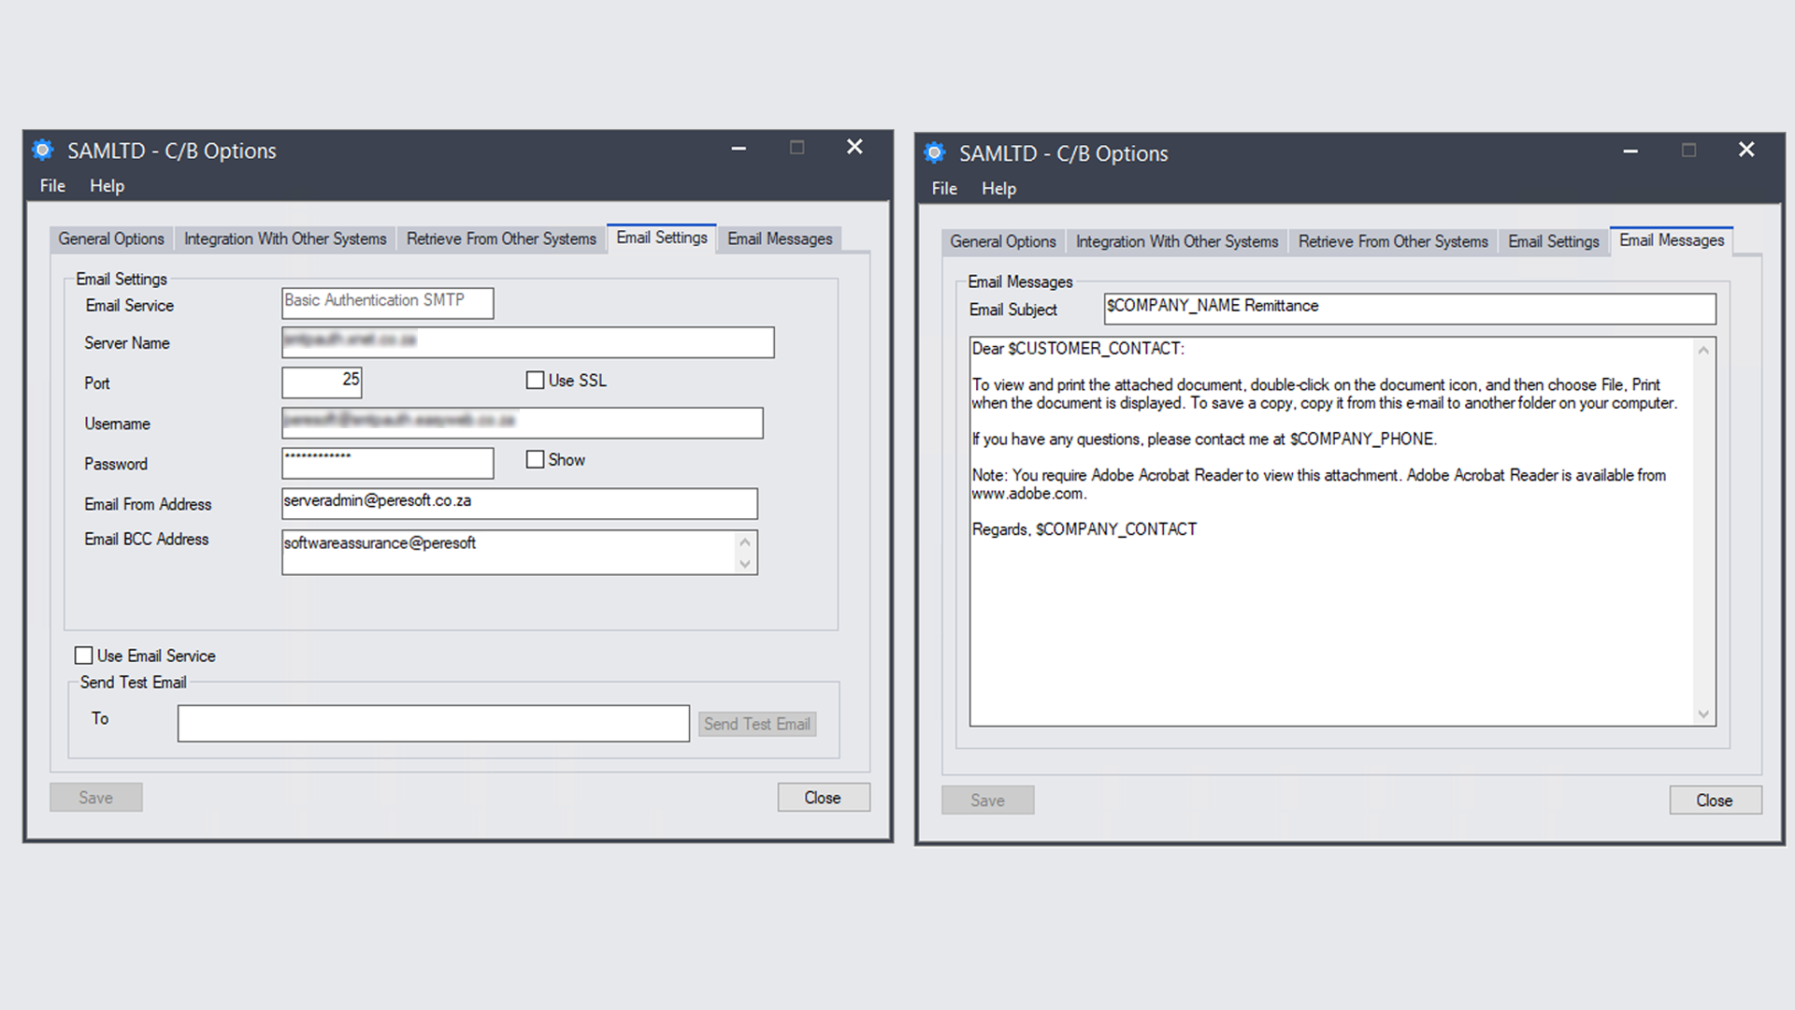This screenshot has height=1010, width=1795.
Task: Select the Retrieve From Other Systems tab
Action: [x=501, y=238]
